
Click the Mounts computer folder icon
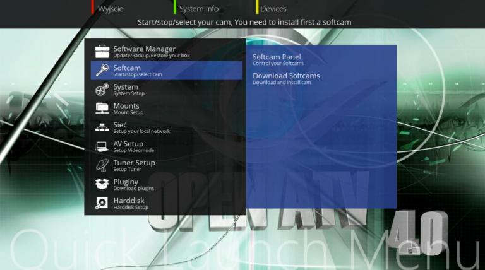coord(102,109)
